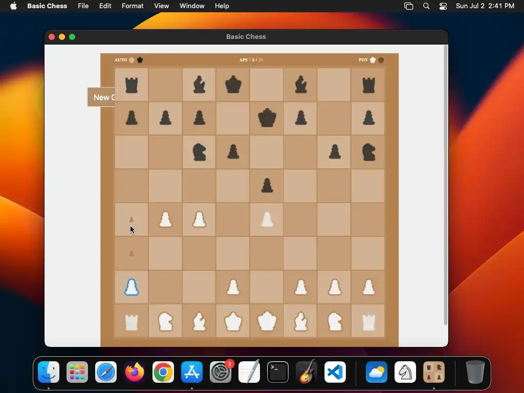Click the white pawn on b4

(165, 220)
